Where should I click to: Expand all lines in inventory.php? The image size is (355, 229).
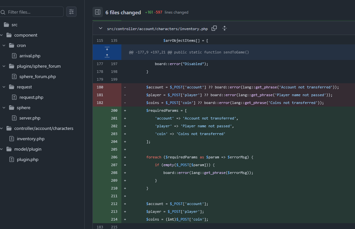(224, 28)
